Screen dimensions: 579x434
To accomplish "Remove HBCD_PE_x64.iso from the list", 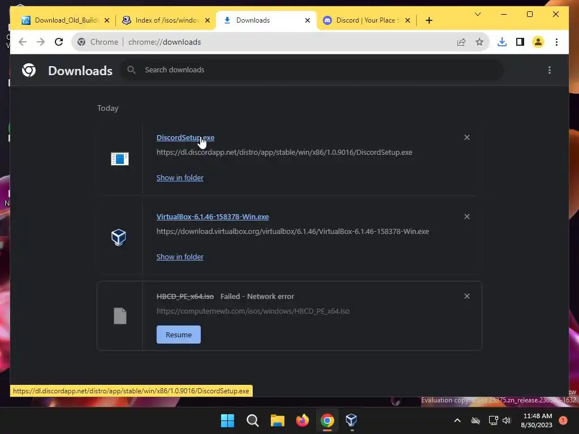I will pyautogui.click(x=467, y=296).
